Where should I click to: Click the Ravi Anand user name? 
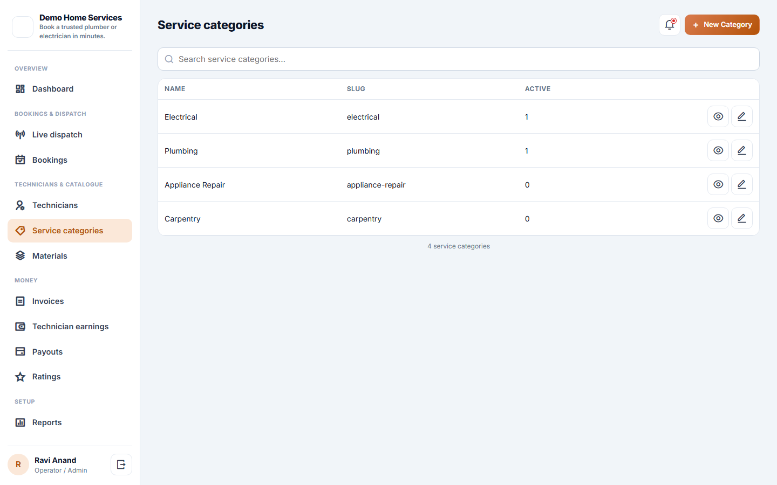tap(56, 460)
